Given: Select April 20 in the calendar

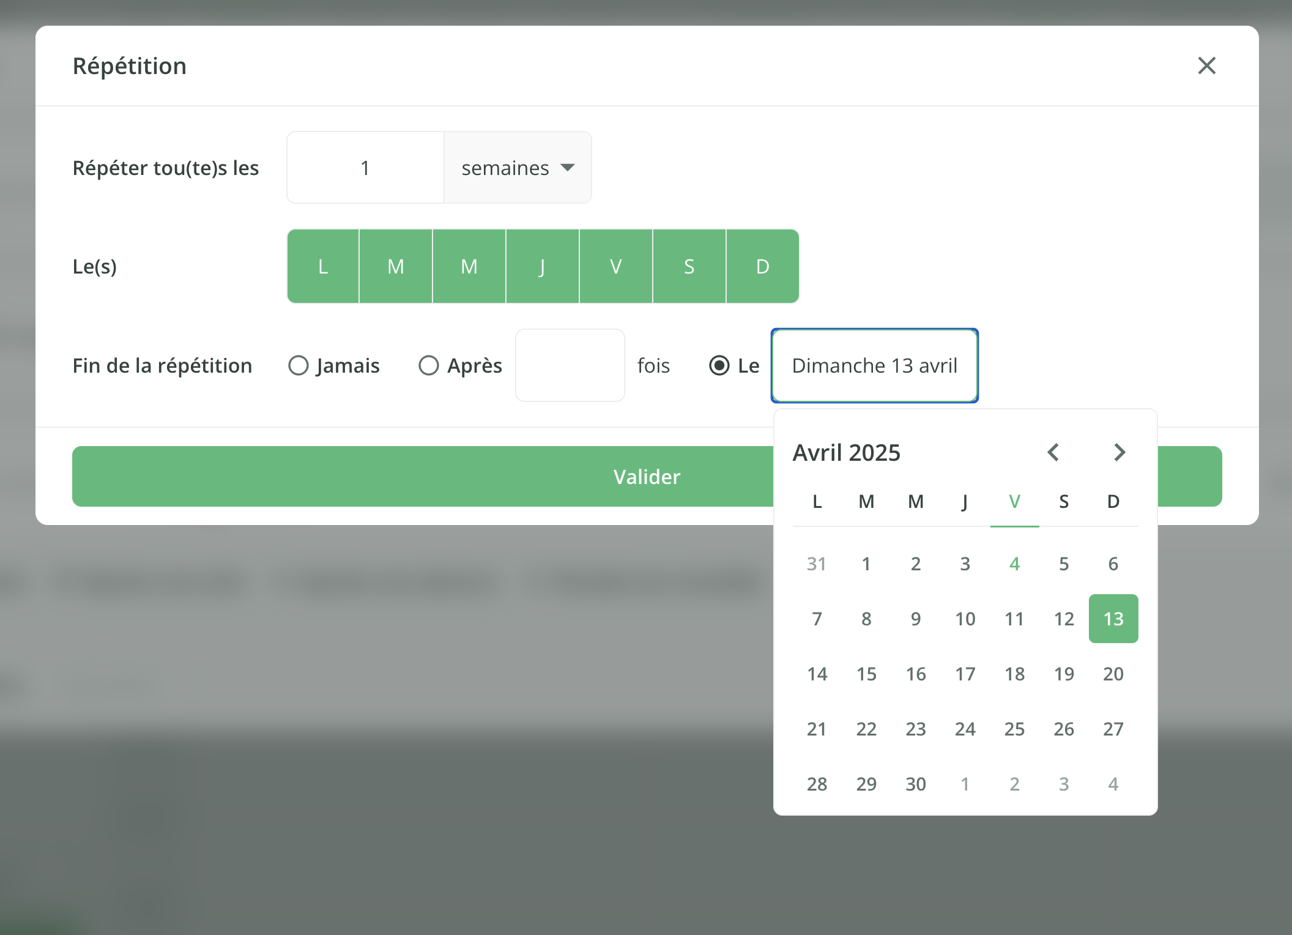Looking at the screenshot, I should click(1113, 673).
